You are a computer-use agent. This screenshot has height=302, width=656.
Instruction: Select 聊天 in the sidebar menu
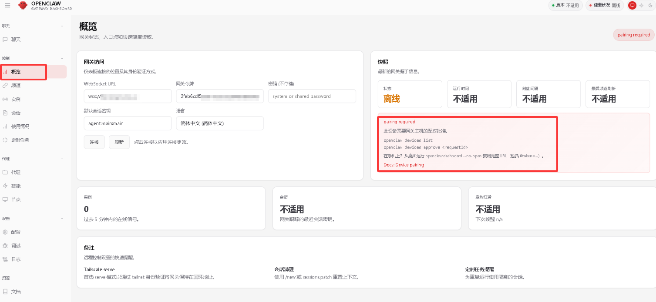coord(16,39)
